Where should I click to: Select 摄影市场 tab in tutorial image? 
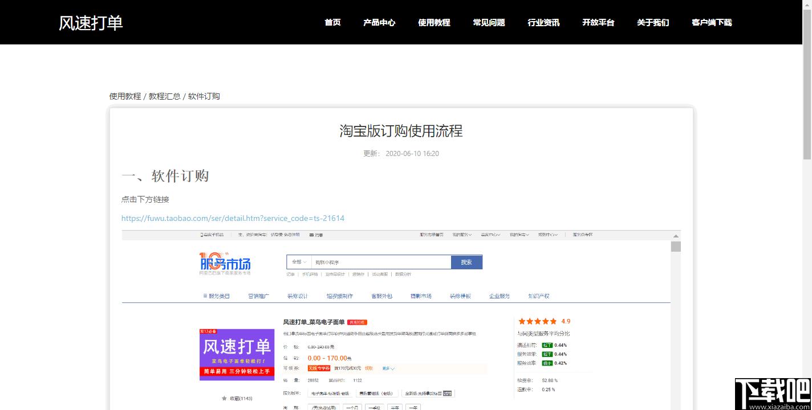(x=421, y=296)
